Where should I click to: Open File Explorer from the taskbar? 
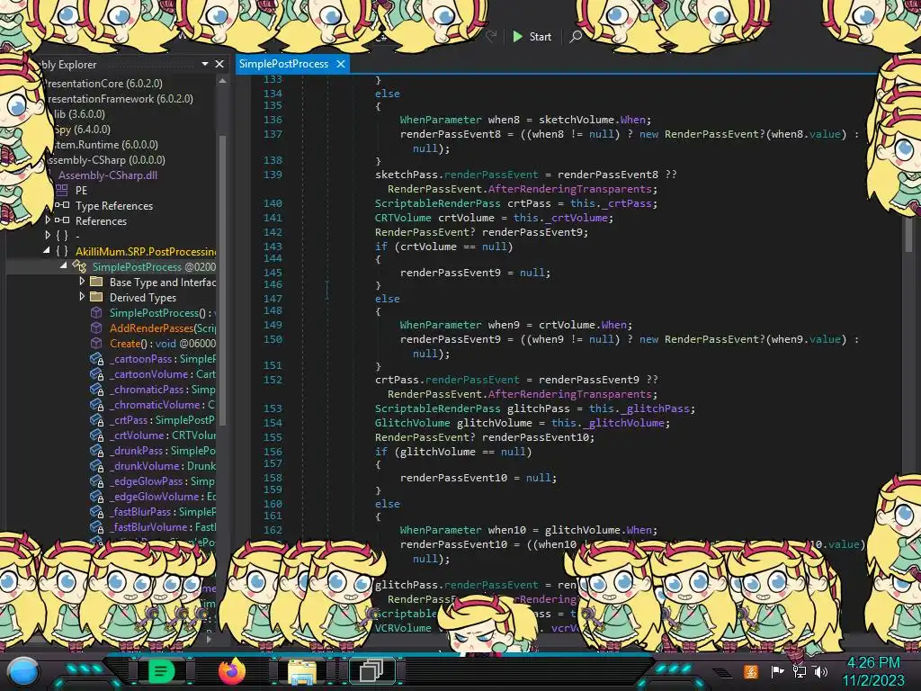click(302, 672)
